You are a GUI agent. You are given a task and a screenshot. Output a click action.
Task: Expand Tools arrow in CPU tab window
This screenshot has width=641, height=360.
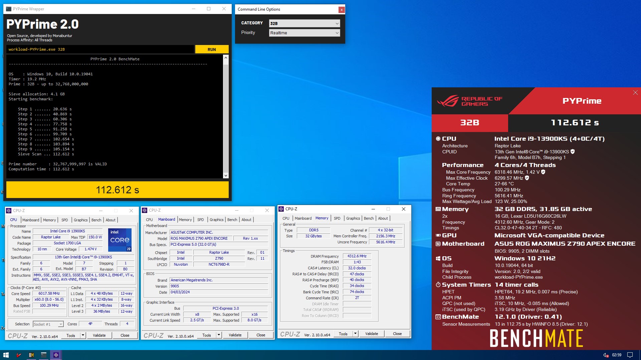click(83, 335)
